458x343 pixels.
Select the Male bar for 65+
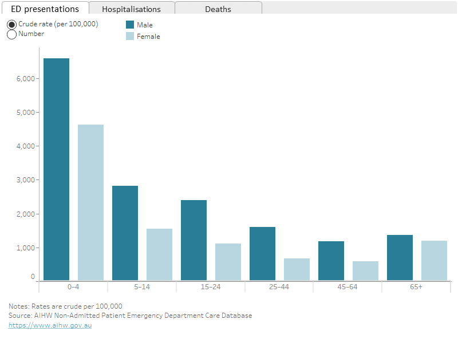point(399,257)
